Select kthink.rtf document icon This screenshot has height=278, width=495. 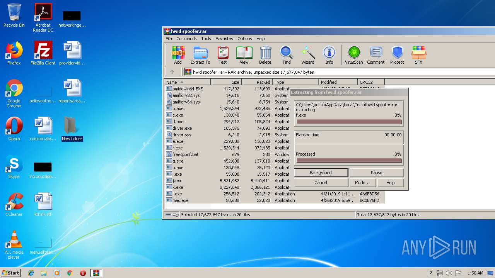(43, 205)
